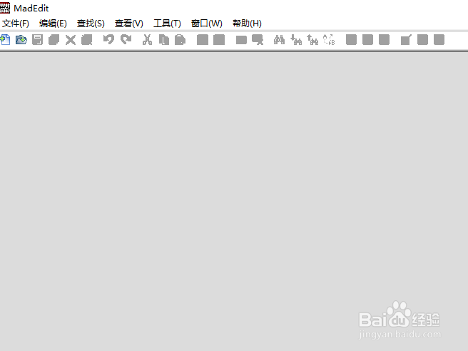The height and width of the screenshot is (351, 468).
Task: Open the 帮助(H) menu
Action: (247, 24)
